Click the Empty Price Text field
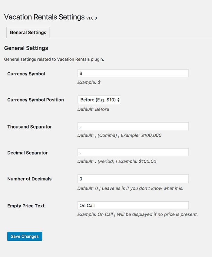Viewport: 212px width, 257px height. coord(133,205)
